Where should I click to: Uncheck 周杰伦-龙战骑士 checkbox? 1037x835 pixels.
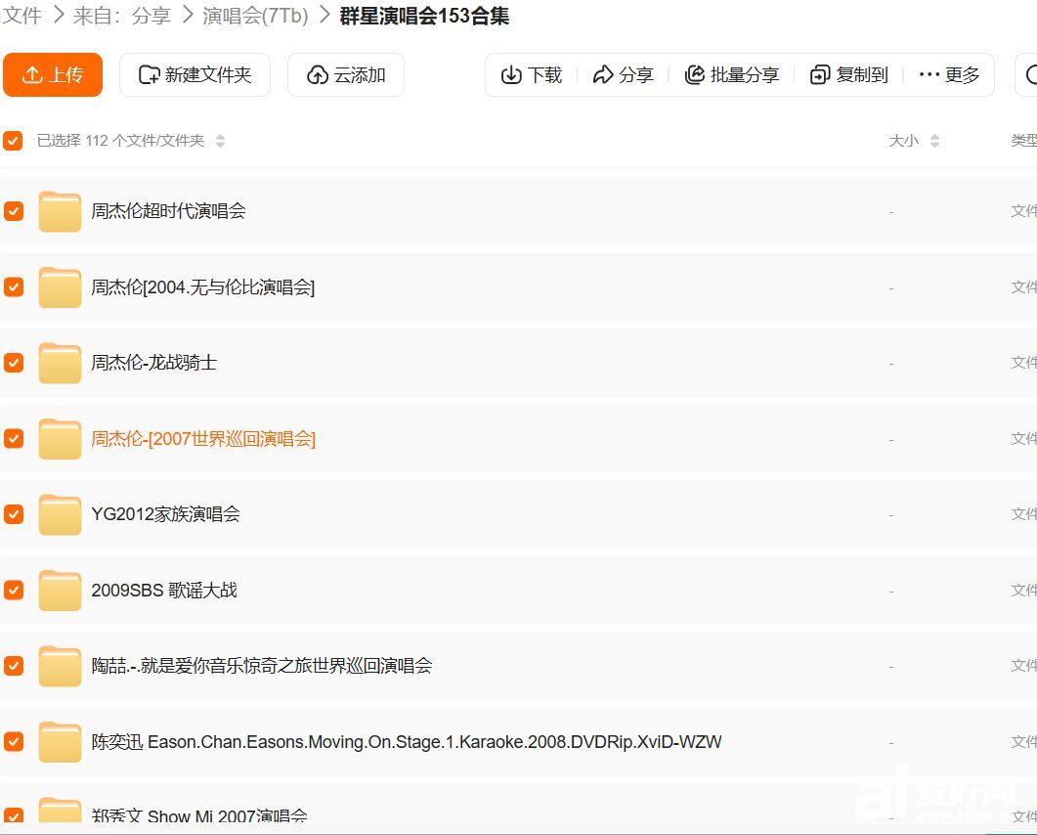point(14,363)
